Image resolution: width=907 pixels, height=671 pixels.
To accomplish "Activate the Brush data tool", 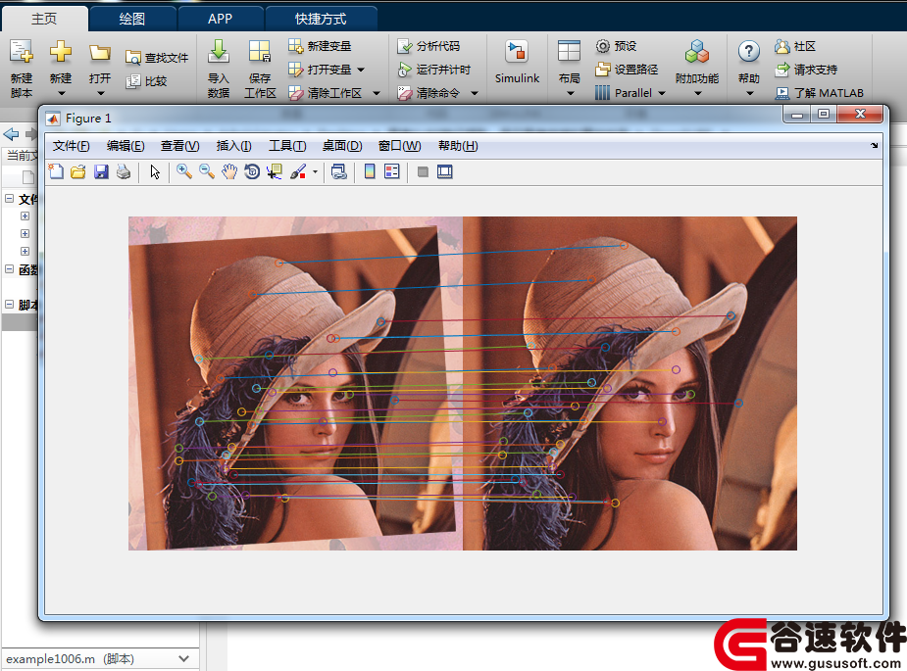I will [x=297, y=171].
